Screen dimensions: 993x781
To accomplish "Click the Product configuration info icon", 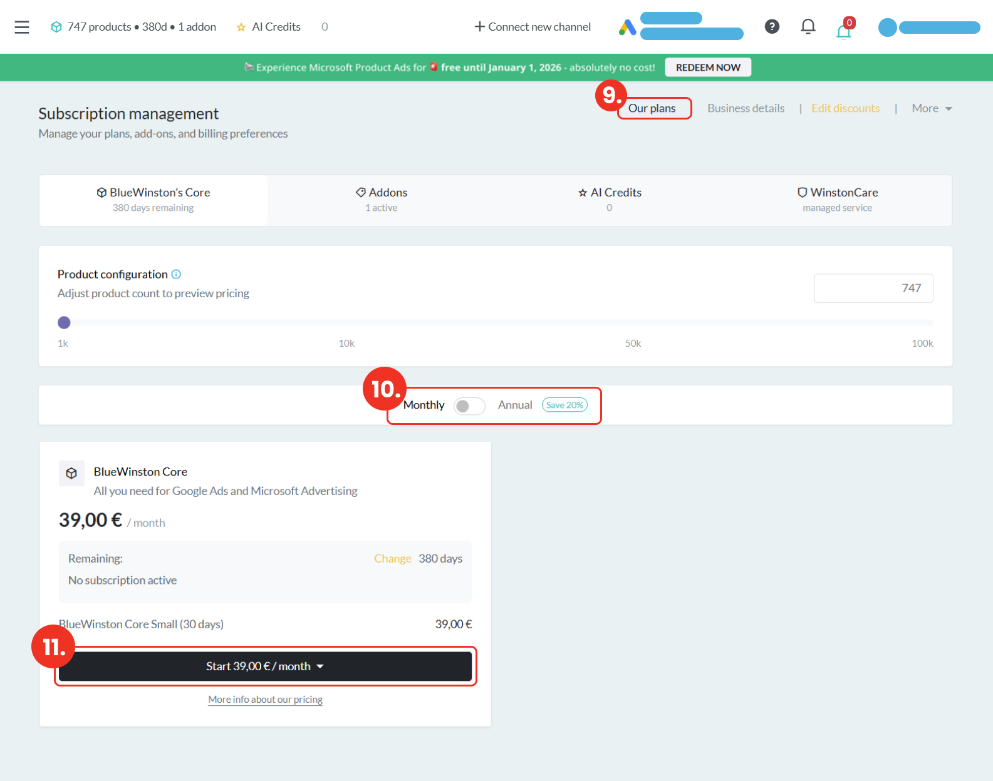I will [x=176, y=274].
